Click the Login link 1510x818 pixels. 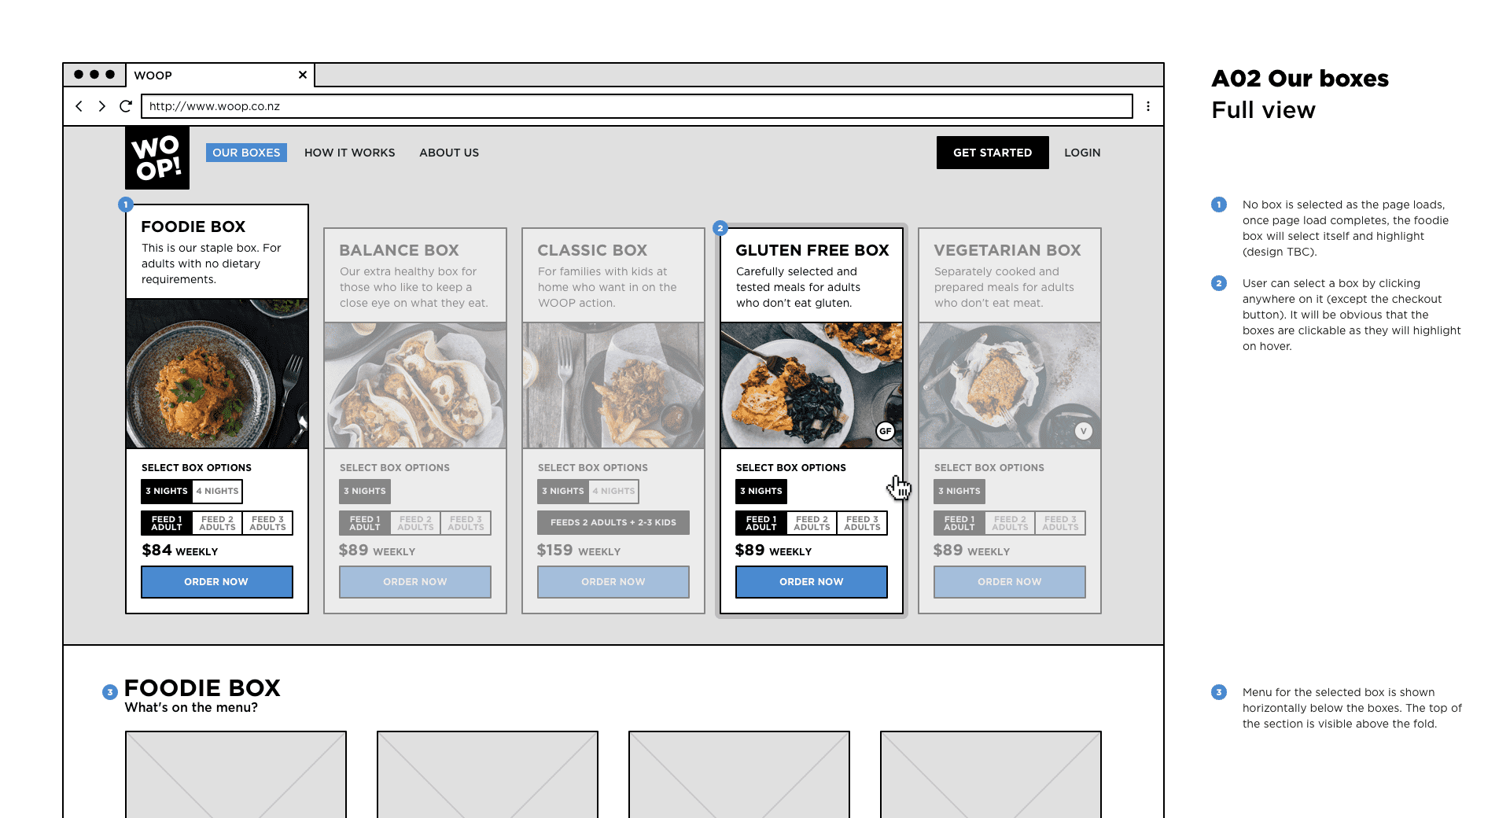click(x=1082, y=153)
